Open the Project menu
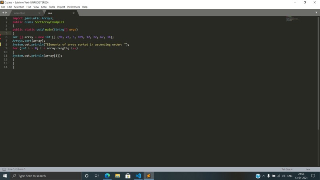The image size is (320, 180). (x=61, y=7)
